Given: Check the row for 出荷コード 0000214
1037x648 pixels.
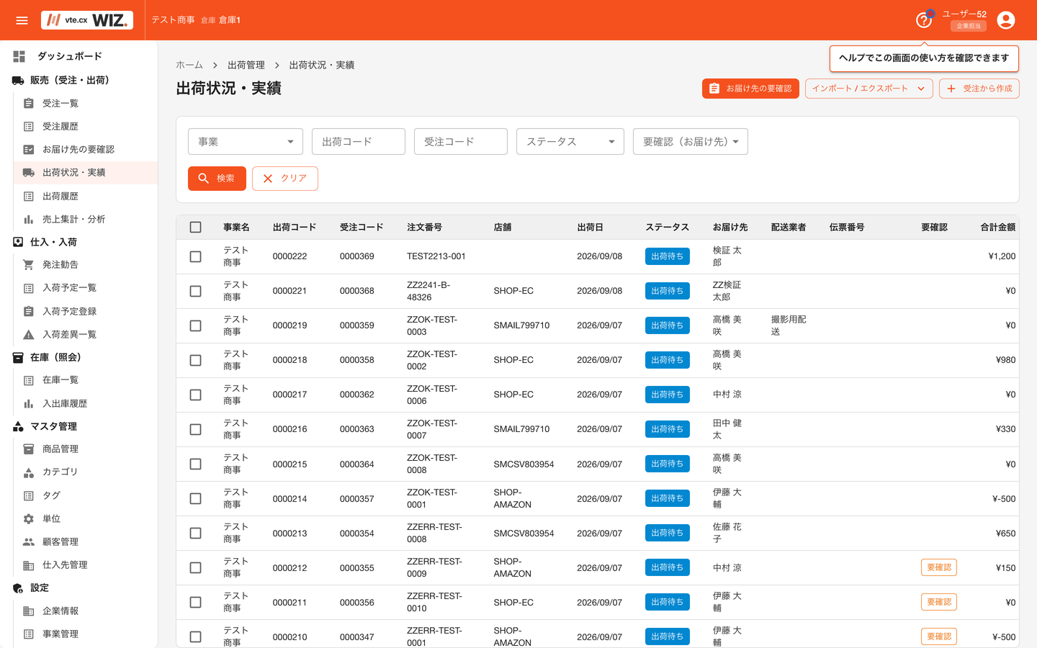Looking at the screenshot, I should coord(195,498).
